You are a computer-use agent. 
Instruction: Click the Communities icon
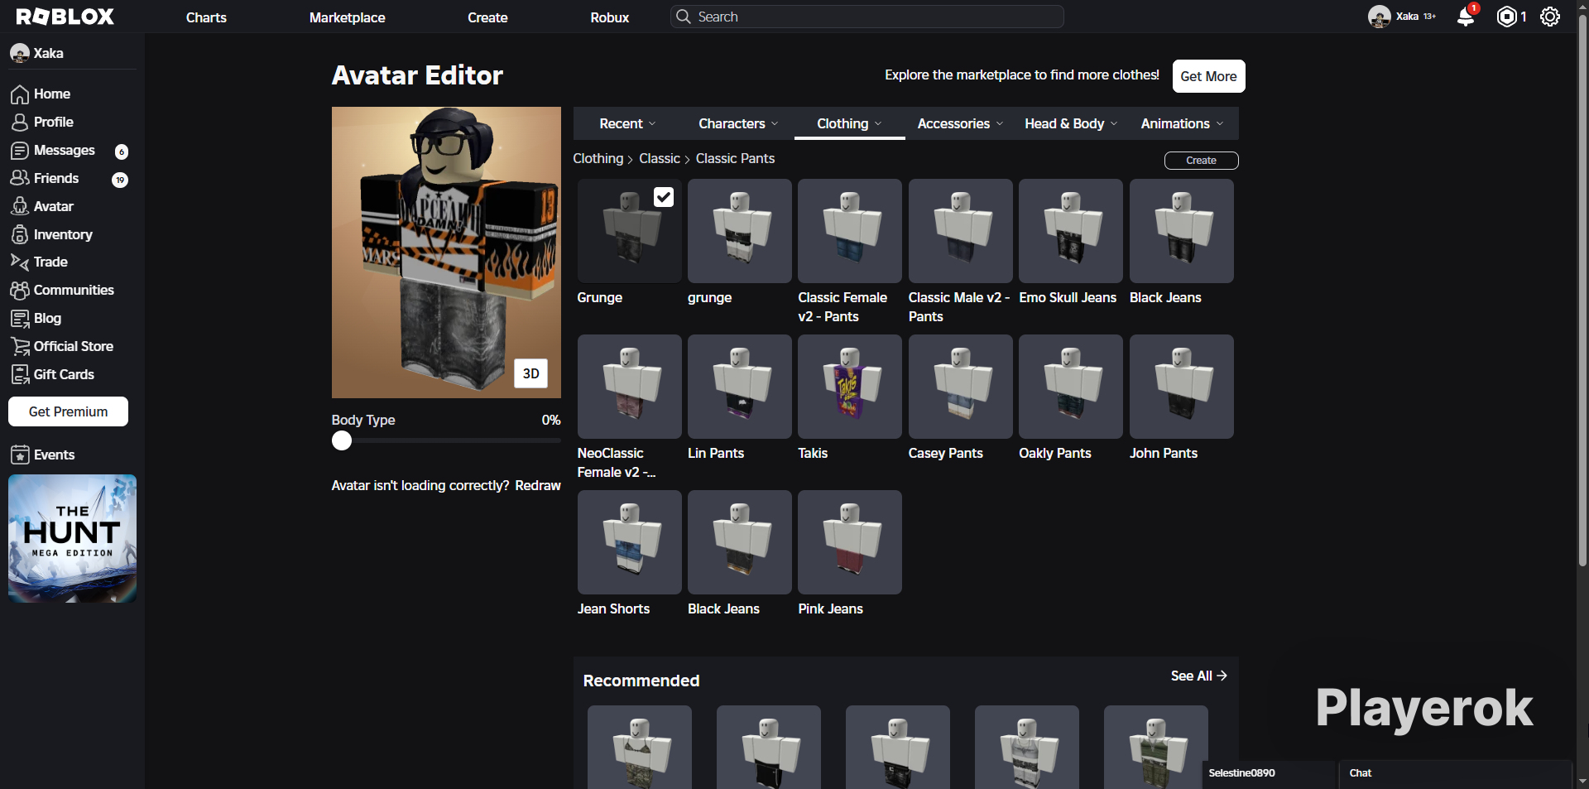click(20, 291)
